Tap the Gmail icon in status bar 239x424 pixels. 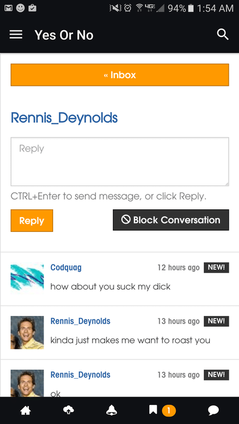tap(8, 8)
